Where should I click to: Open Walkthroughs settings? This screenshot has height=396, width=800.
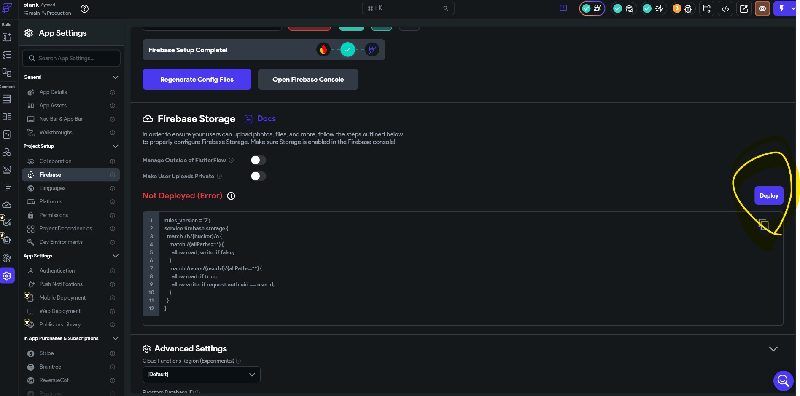71,133
